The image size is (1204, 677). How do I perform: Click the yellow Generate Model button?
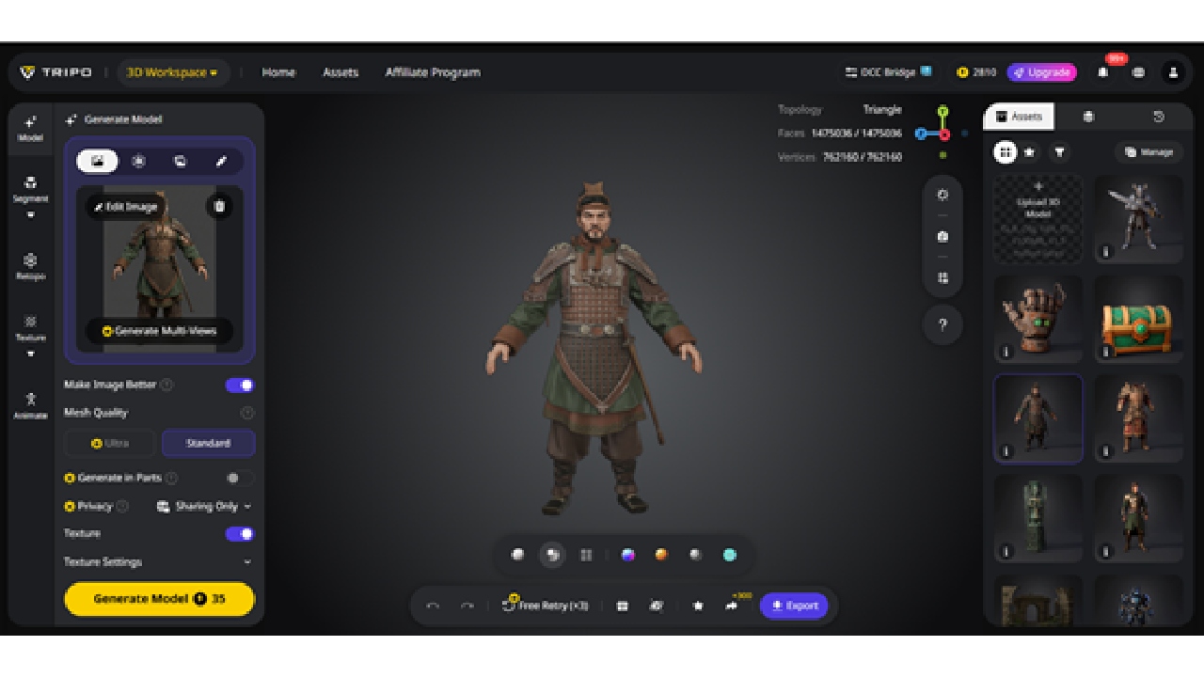tap(159, 599)
